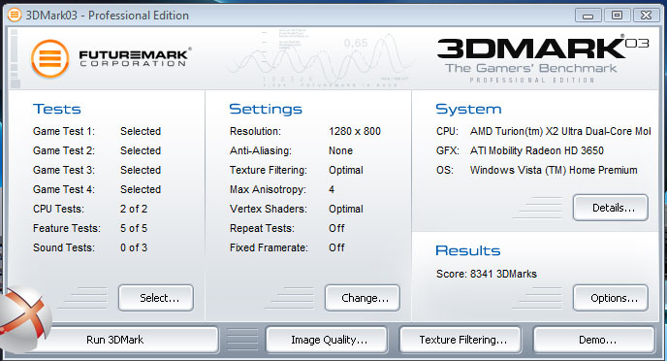Click the Vertex Shaders 'Optimal' value
This screenshot has width=667, height=361.
346,209
